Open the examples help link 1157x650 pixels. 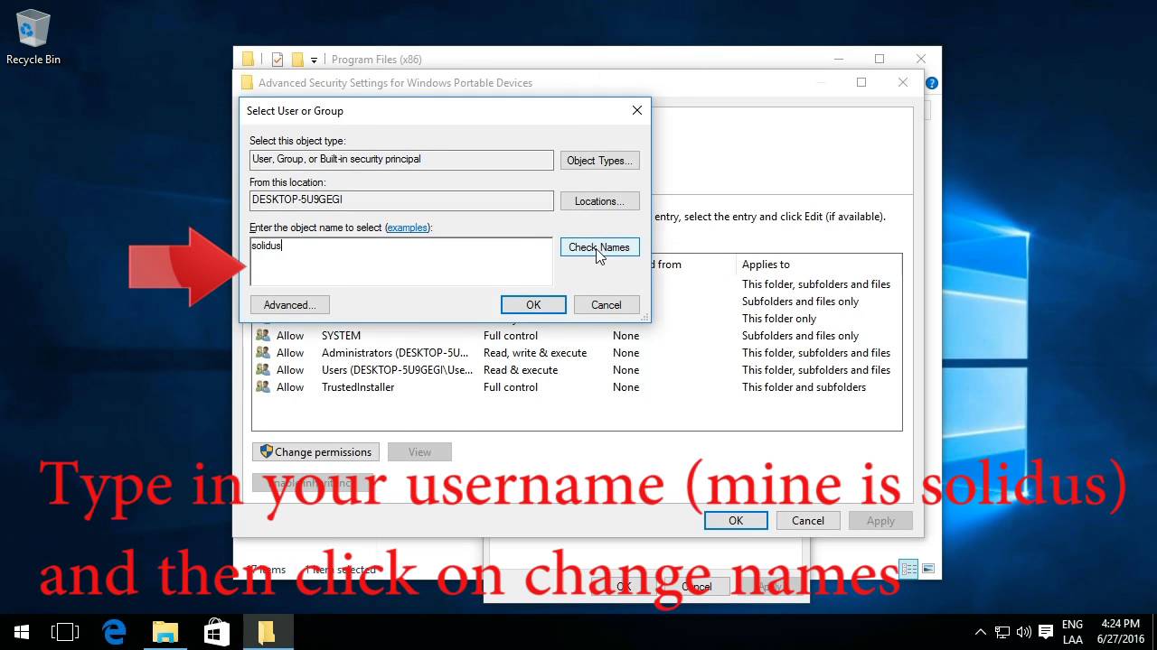click(407, 227)
